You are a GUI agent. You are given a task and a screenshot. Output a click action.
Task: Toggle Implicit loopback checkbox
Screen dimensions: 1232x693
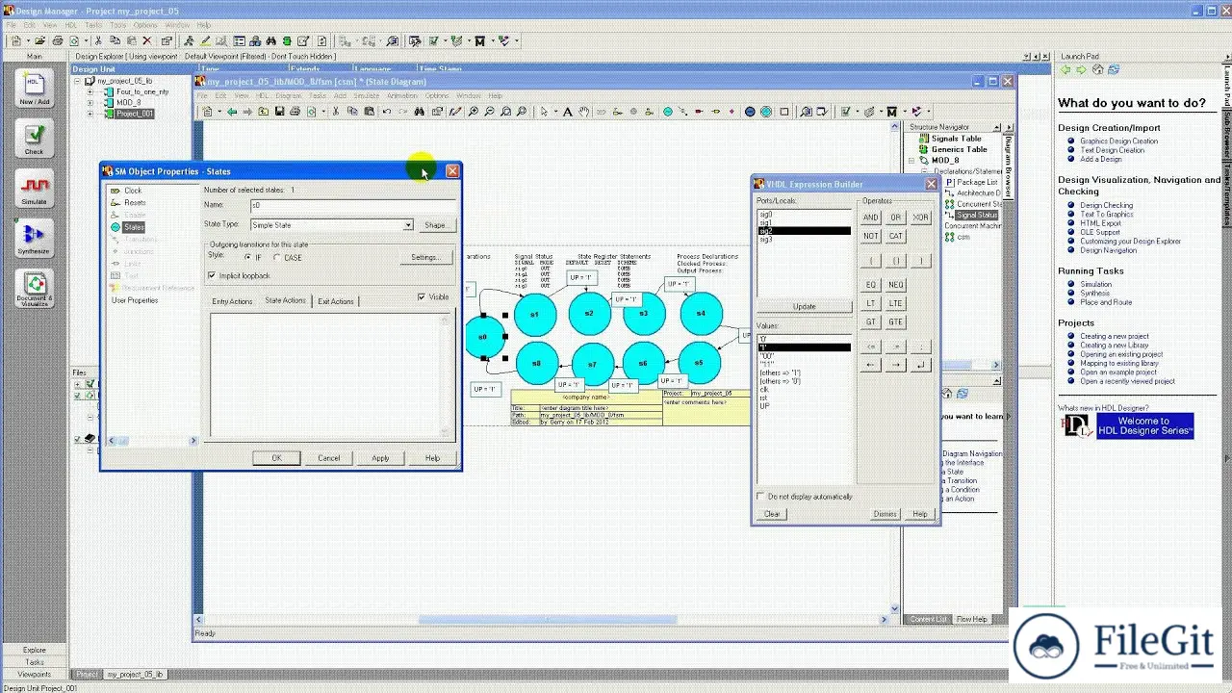pyautogui.click(x=212, y=276)
